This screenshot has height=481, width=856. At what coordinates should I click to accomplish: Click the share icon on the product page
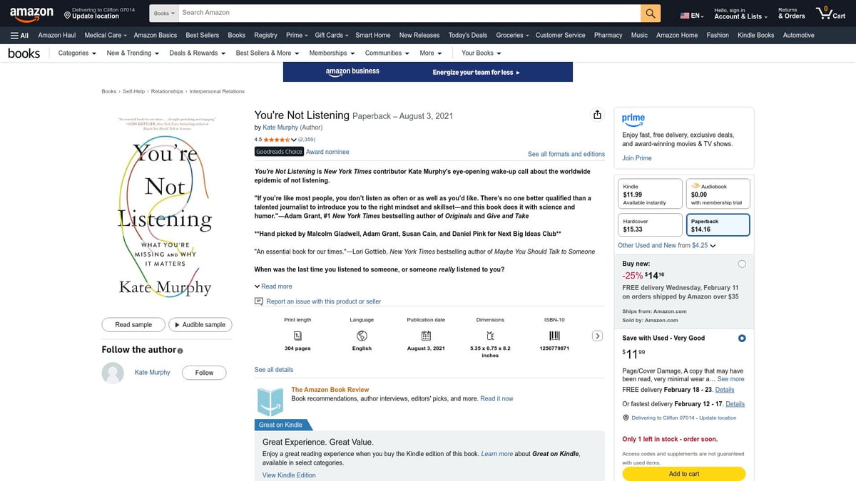pos(597,114)
